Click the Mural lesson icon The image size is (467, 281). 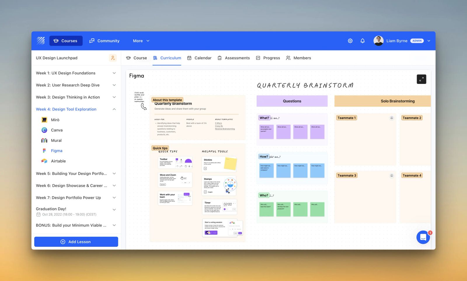[44, 140]
